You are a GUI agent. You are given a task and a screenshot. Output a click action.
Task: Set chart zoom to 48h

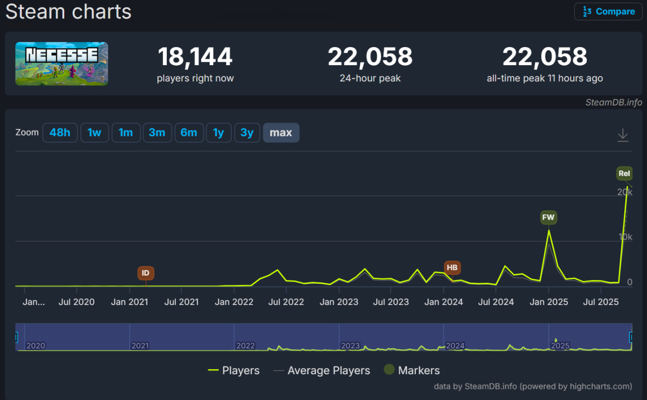pos(60,132)
